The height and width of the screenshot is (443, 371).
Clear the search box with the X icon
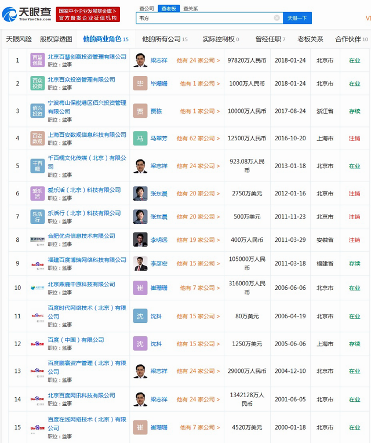click(x=277, y=18)
